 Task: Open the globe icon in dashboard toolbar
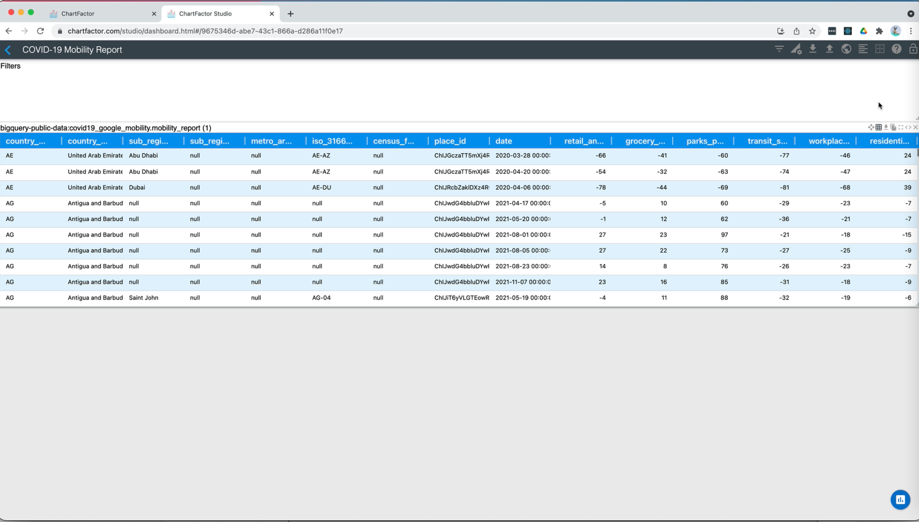[846, 49]
